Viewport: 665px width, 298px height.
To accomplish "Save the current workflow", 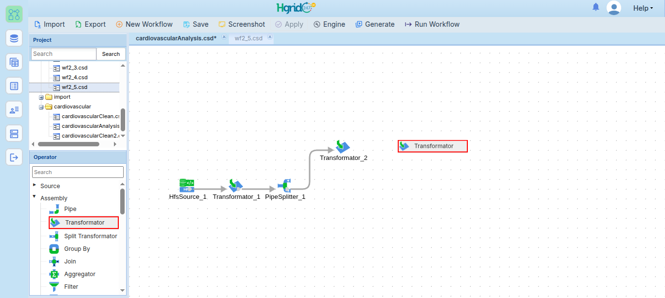I will point(196,24).
